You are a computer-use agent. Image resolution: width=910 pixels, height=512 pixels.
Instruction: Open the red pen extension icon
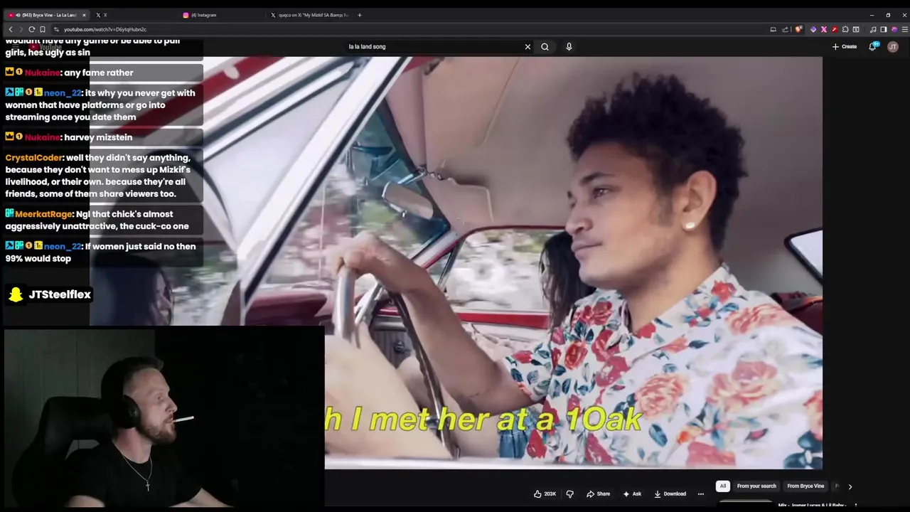pos(834,29)
